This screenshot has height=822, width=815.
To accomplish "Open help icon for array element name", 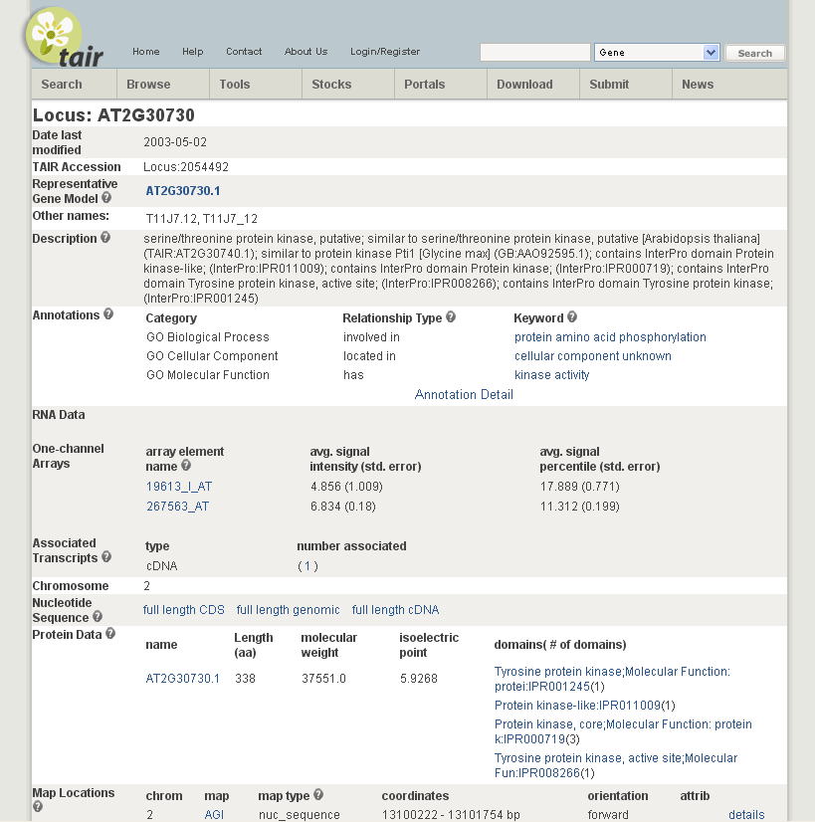I will pos(186,465).
